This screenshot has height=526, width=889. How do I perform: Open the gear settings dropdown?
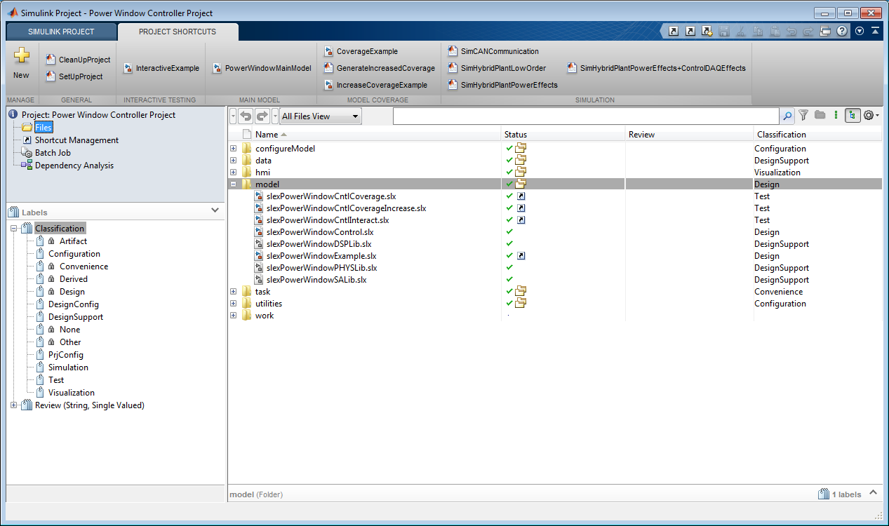coord(871,116)
